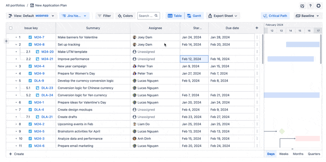
Task: Click the Filter button
Action: point(104,16)
